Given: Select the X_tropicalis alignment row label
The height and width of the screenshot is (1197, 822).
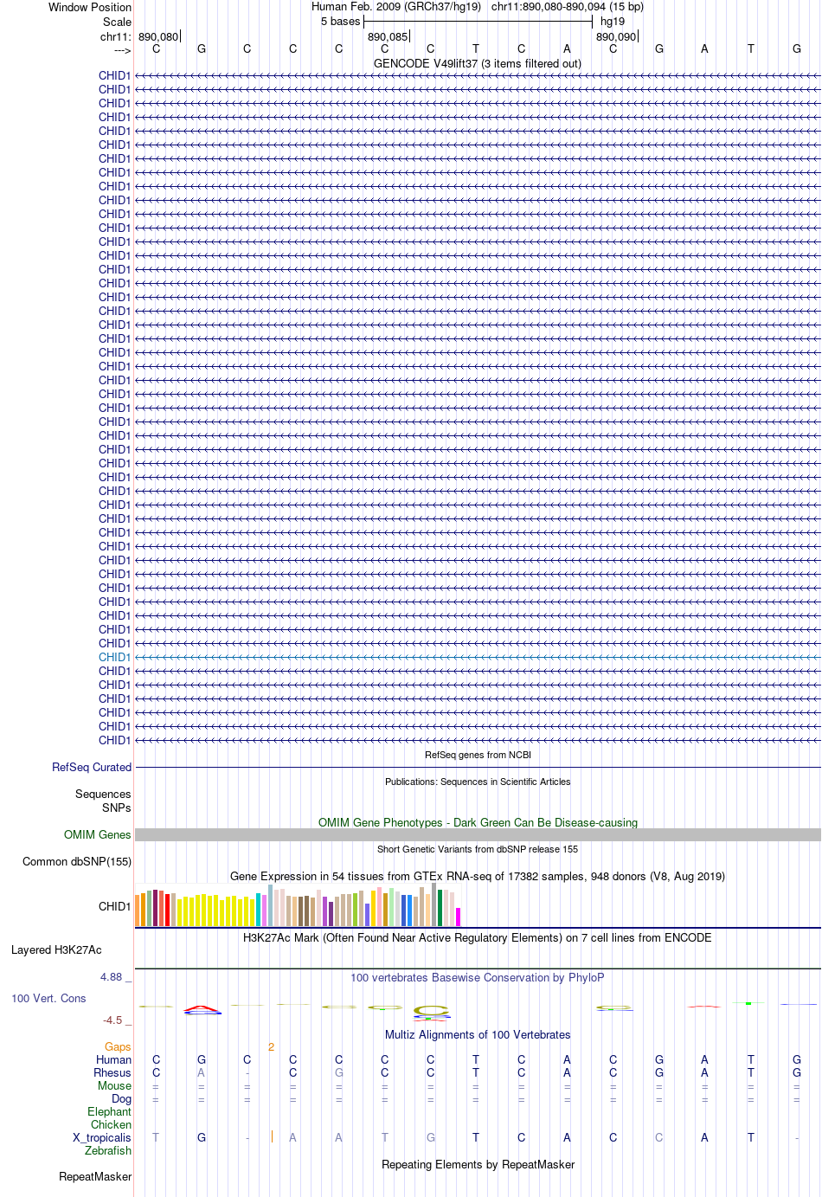Looking at the screenshot, I should coord(102,1137).
